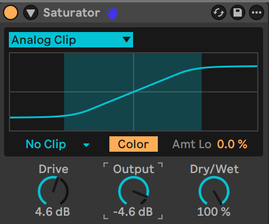The image size is (269, 224).
Task: Click the Amt Lo label
Action: tap(192, 144)
